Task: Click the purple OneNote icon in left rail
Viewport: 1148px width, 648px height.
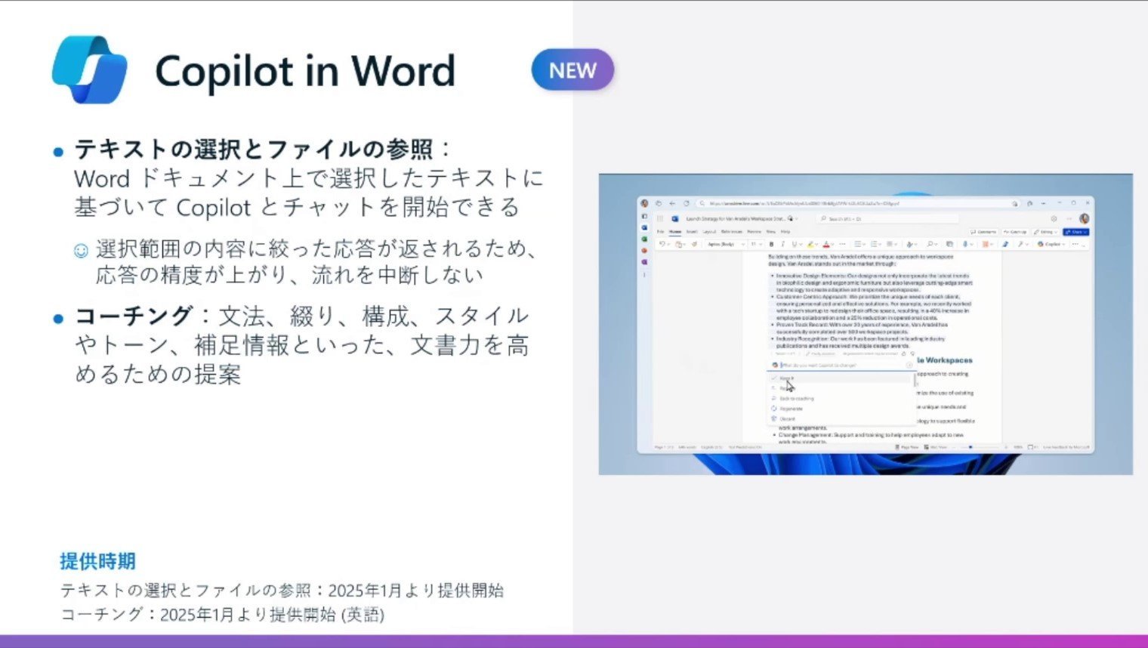Action: pyautogui.click(x=644, y=261)
